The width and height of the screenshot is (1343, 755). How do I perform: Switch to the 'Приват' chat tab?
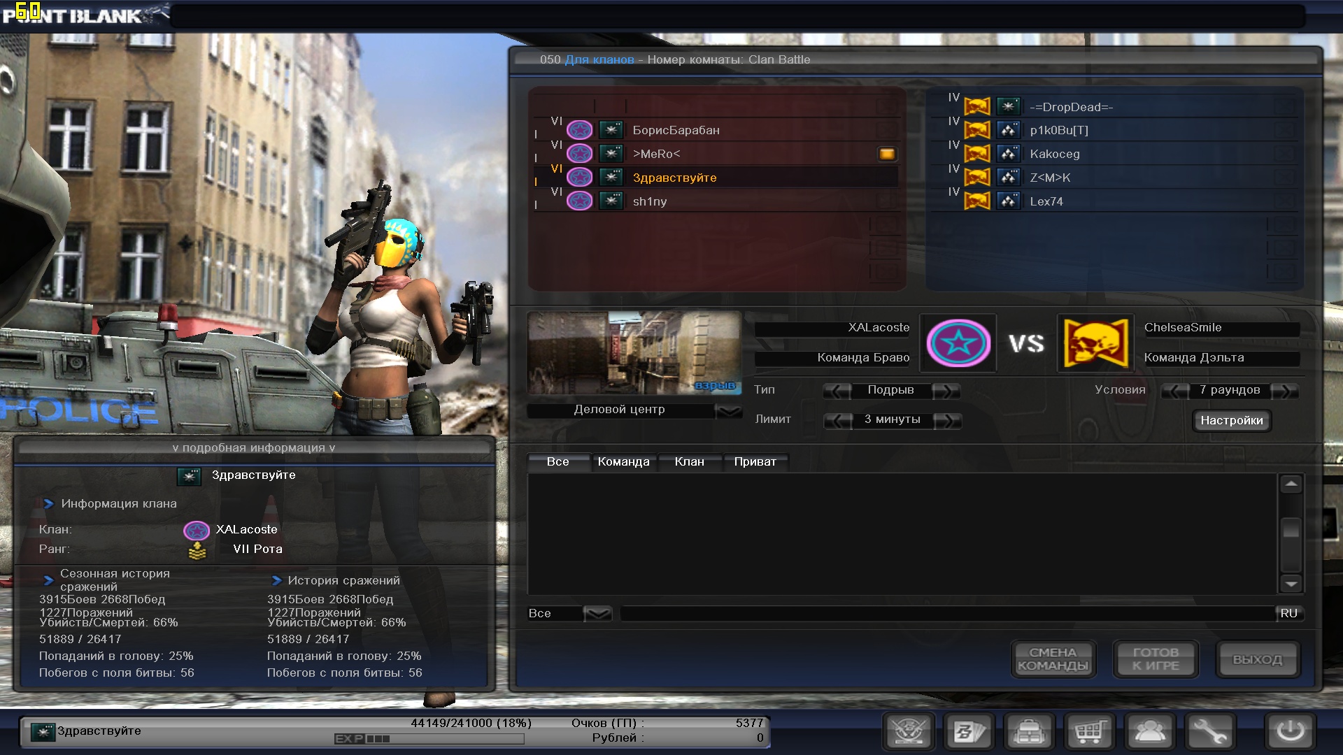[x=755, y=462]
